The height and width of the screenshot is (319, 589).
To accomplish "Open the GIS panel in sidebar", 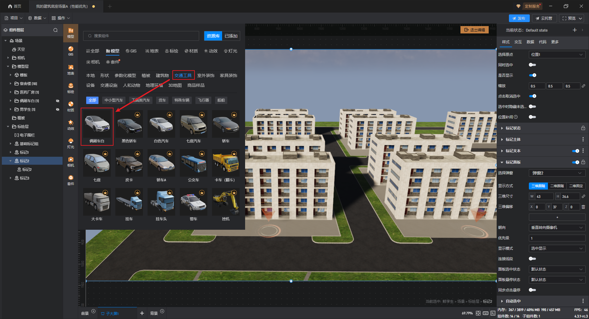I will coord(71,51).
